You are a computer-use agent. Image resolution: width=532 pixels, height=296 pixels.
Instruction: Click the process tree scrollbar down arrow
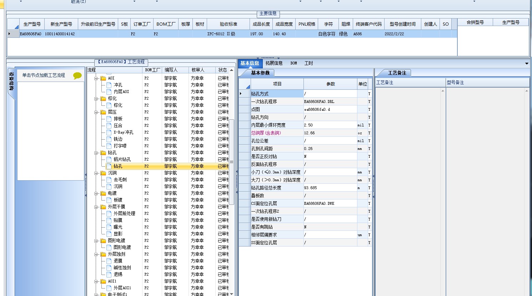[x=231, y=294]
